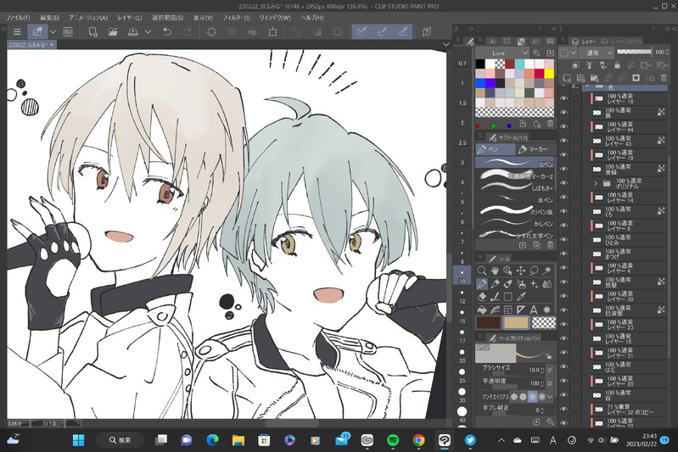Select the Gペン sub tool

point(514,162)
